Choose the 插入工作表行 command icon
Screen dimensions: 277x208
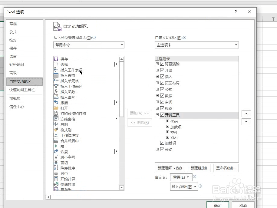(56, 70)
